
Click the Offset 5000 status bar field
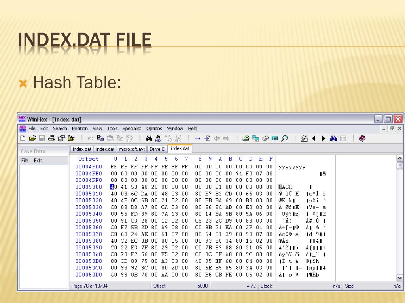point(180,286)
